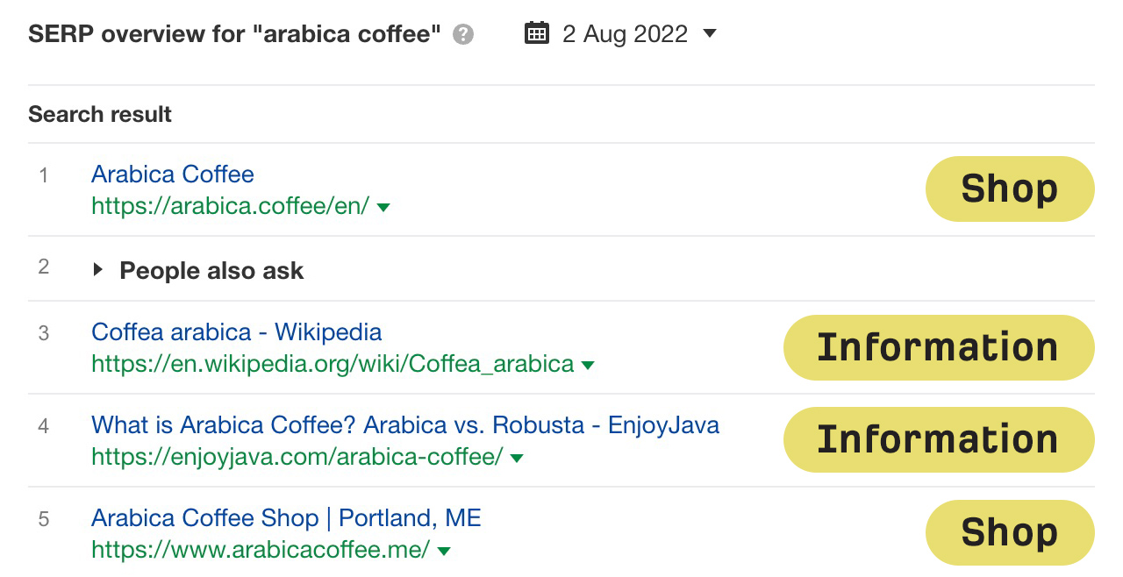Click the calendar icon beside the date

click(x=536, y=32)
